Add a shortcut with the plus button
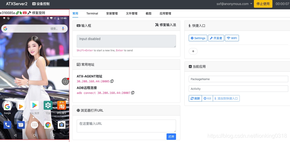 point(193,51)
